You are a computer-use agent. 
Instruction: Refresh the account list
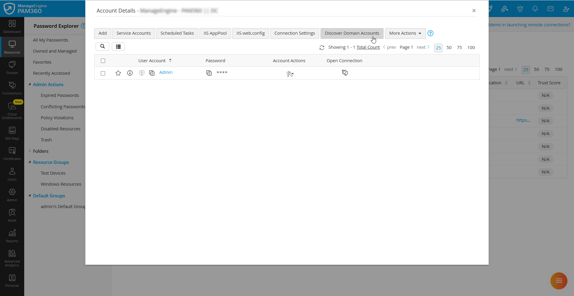pos(322,48)
